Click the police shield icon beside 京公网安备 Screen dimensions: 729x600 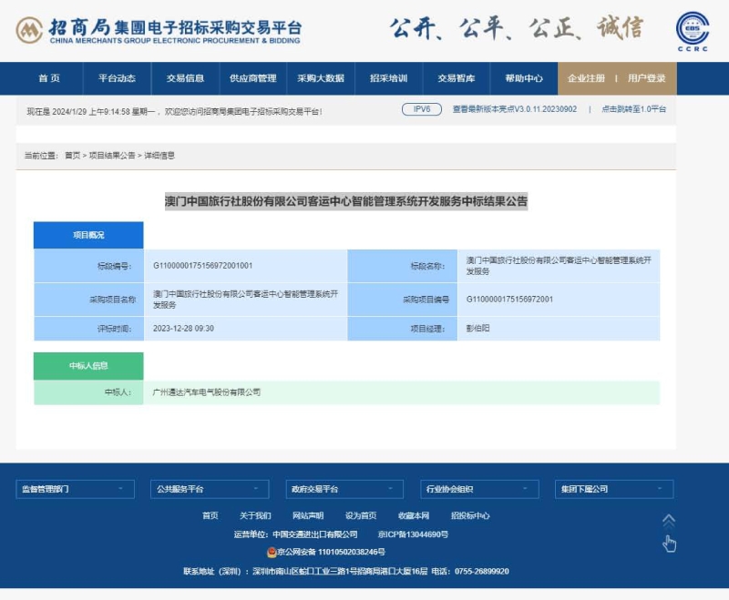(x=272, y=552)
